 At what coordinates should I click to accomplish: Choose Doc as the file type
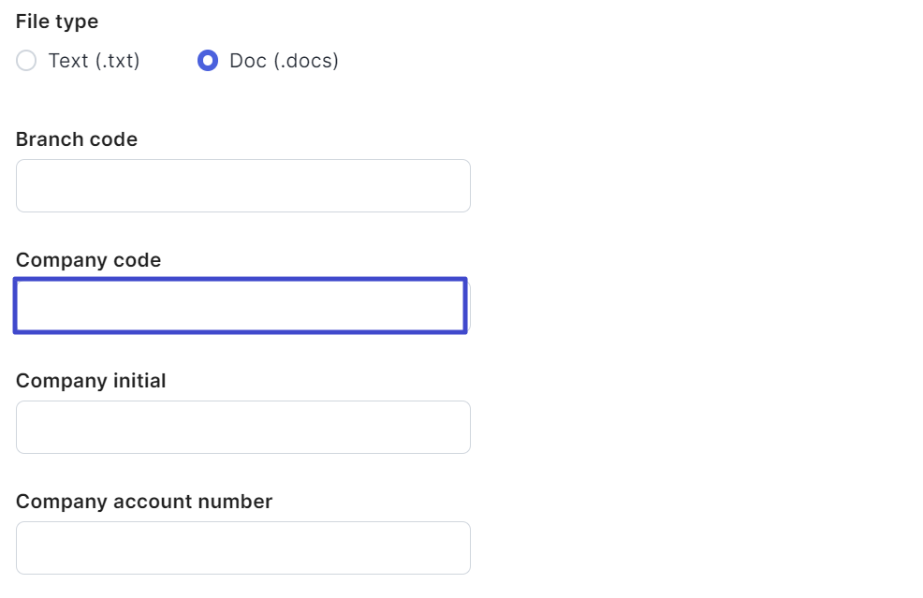click(x=208, y=61)
